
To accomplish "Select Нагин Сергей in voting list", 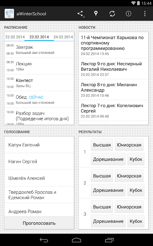I will click(39, 161).
